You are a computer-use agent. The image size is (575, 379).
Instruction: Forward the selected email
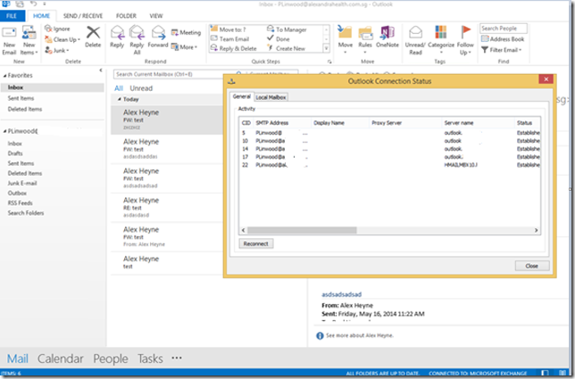click(x=158, y=37)
